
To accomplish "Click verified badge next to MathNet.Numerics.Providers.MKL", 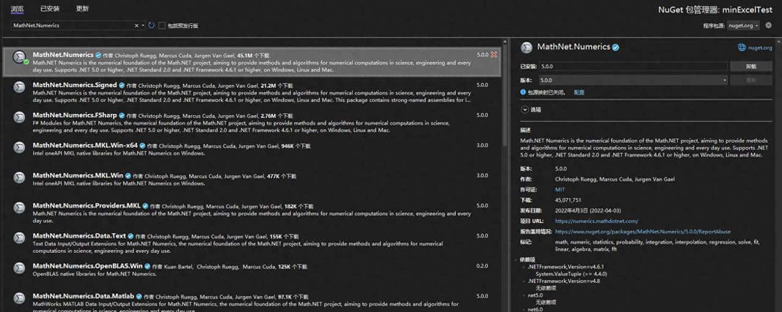I will coord(145,206).
